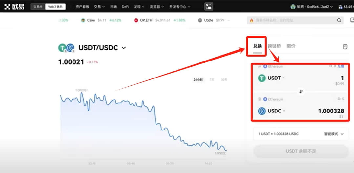Screen dimensions: 354x173
Task: Click the USDT token icon
Action: 262,78
